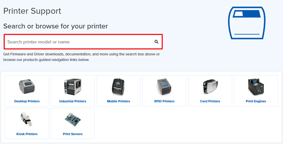
Task: Click the Print Engines product image
Action: click(x=256, y=87)
